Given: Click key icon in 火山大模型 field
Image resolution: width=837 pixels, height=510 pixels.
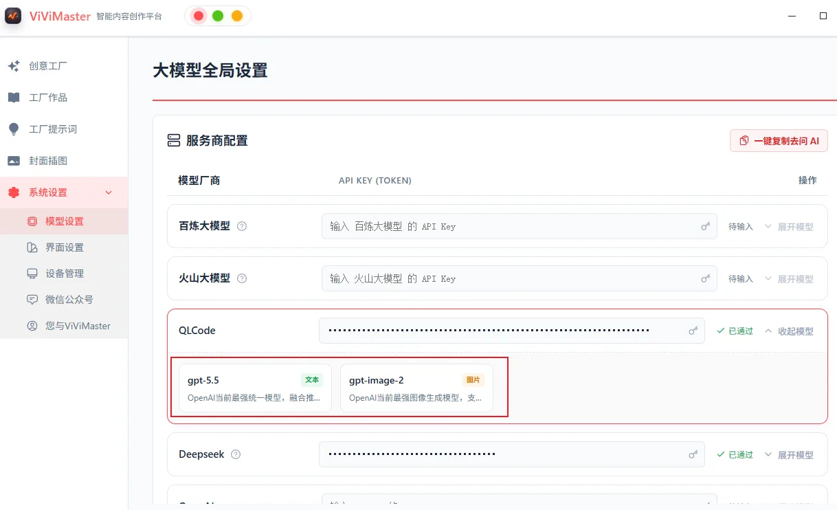Looking at the screenshot, I should click(x=705, y=278).
